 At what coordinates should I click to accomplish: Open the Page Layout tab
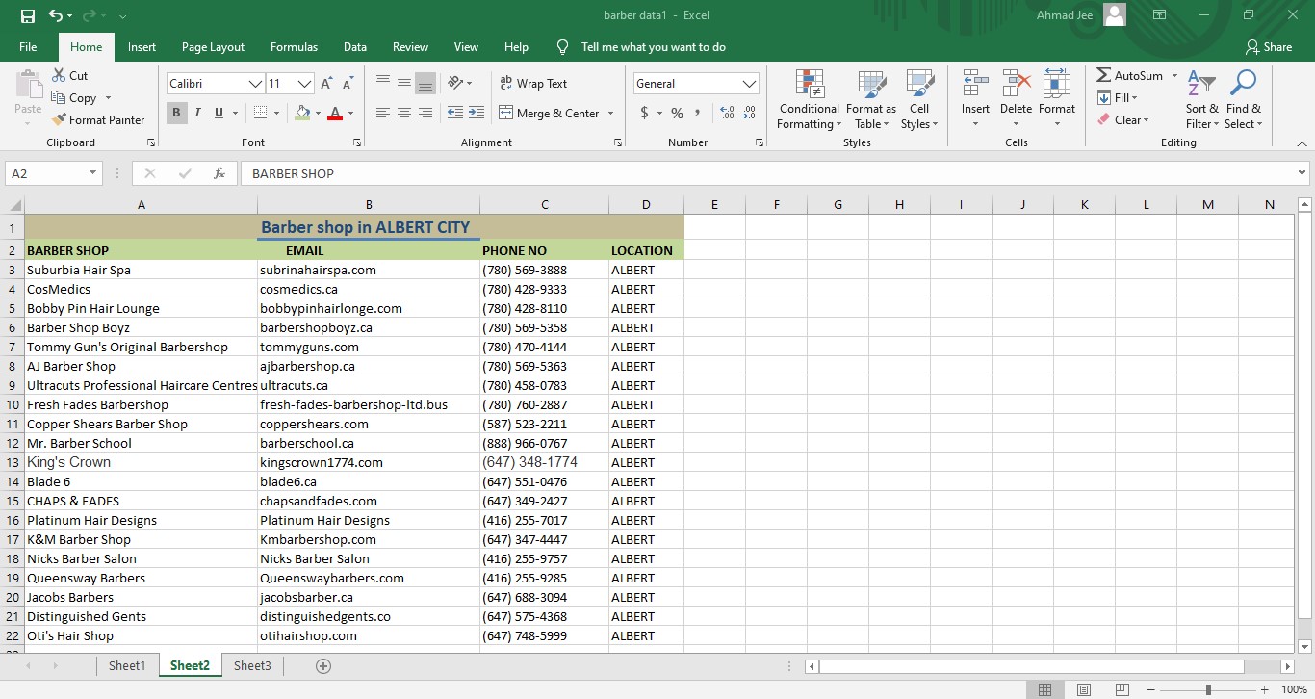pos(213,46)
